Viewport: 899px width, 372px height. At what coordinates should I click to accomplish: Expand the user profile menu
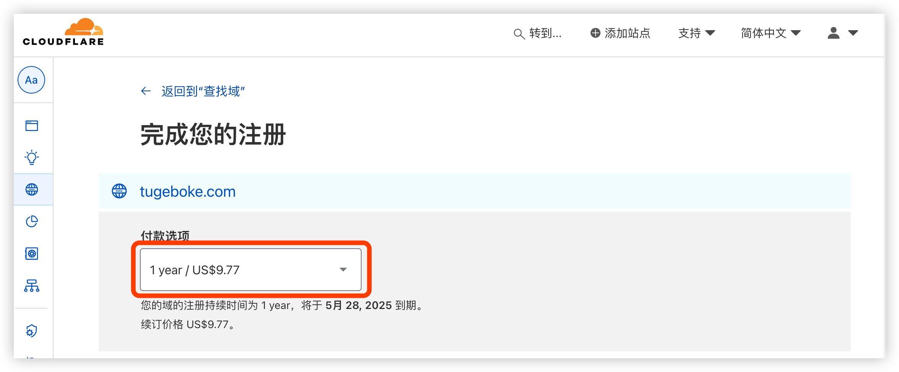(x=843, y=33)
